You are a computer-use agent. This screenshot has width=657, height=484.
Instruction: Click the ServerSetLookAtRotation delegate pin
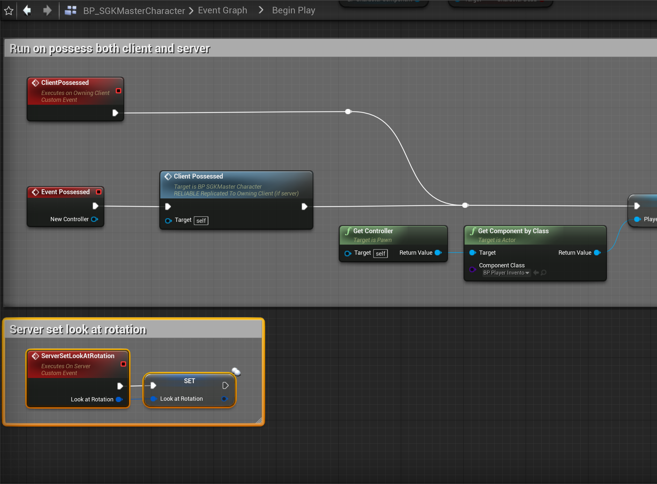tap(123, 364)
